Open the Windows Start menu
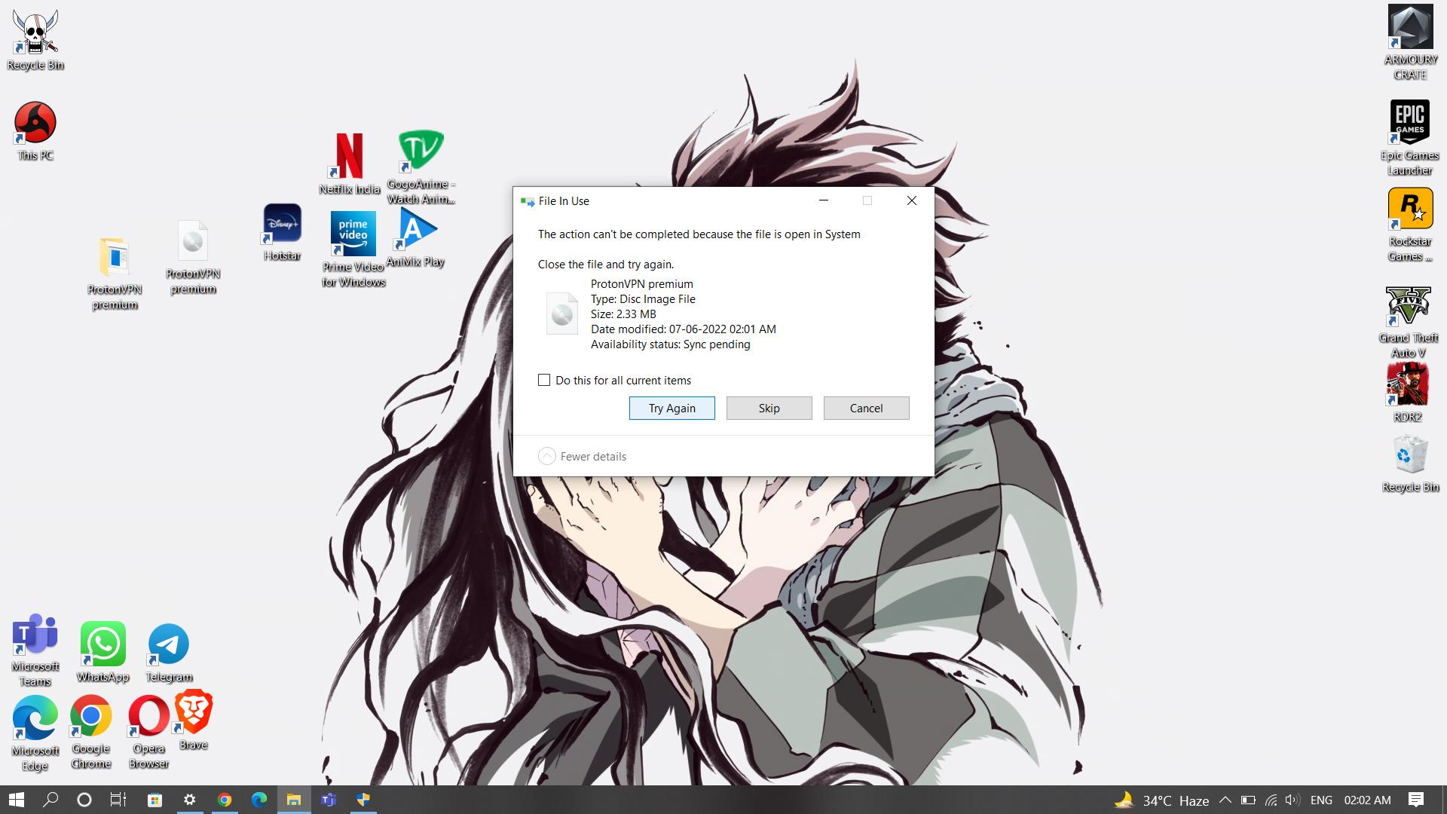 coord(16,800)
